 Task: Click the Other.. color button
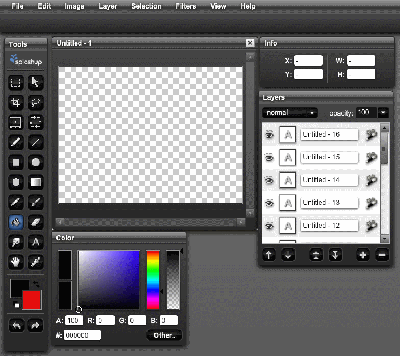pos(164,335)
